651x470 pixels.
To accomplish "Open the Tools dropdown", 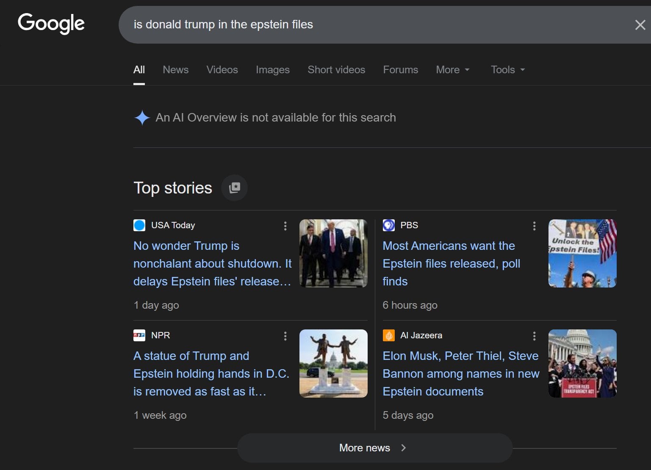I will [x=508, y=70].
